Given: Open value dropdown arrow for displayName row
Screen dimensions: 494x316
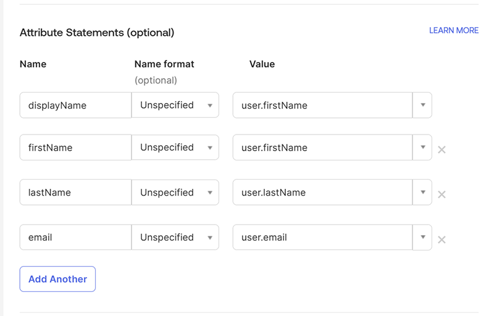Looking at the screenshot, I should click(422, 105).
